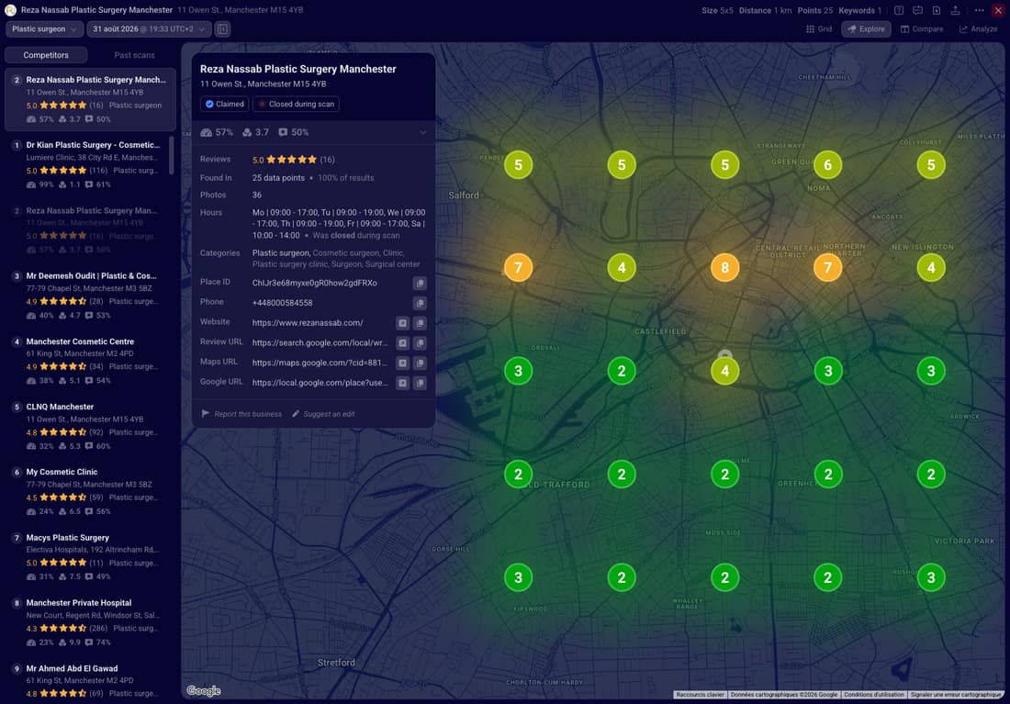Copy the phone number

(420, 304)
